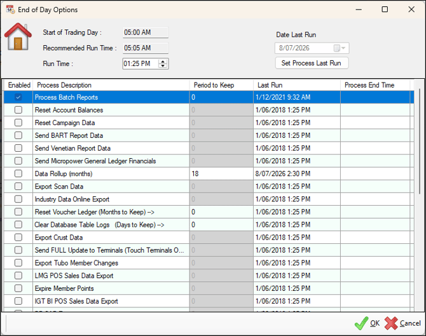Tick the Send Venetian Report Data checkbox
The width and height of the screenshot is (426, 336).
18,148
